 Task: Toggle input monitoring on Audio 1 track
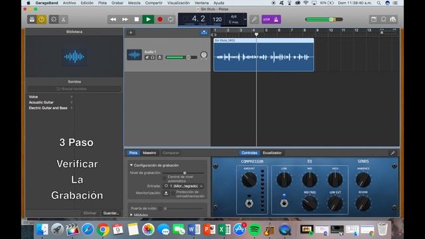(159, 58)
